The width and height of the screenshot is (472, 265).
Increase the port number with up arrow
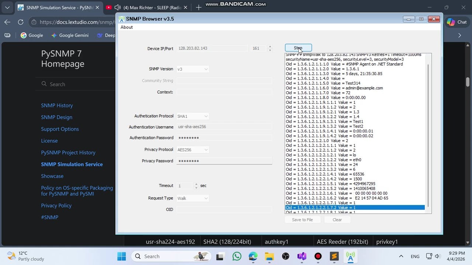tap(270, 47)
